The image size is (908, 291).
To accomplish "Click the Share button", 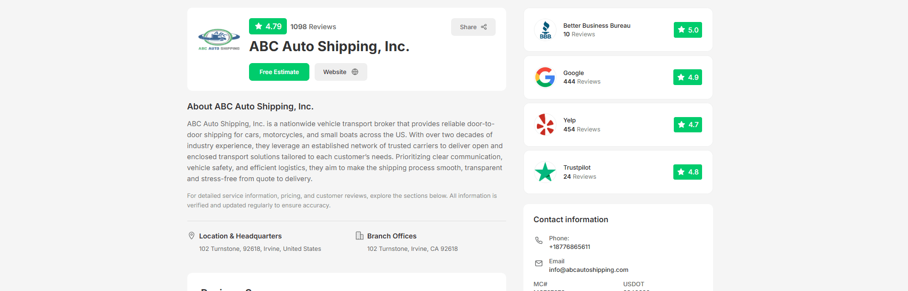I will tap(473, 27).
